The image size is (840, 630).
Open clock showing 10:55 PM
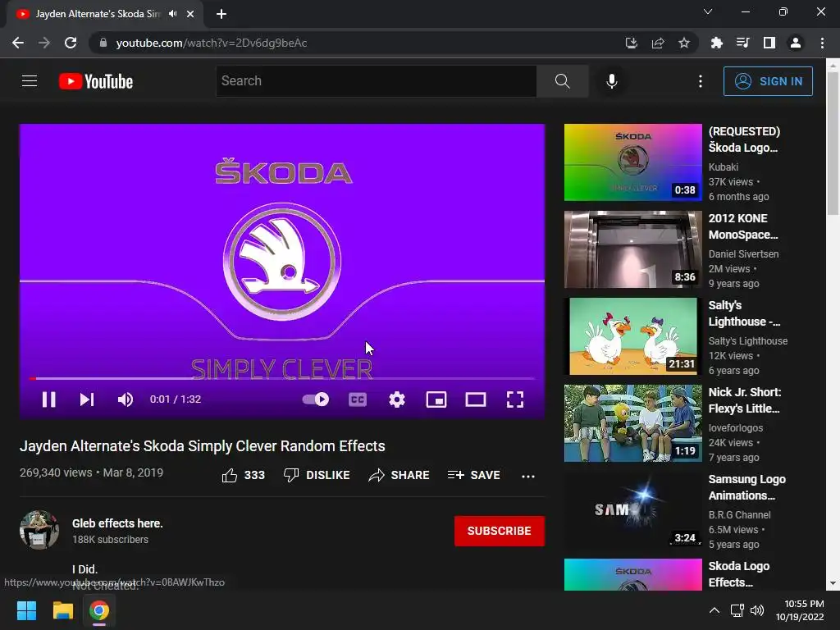pos(800,610)
